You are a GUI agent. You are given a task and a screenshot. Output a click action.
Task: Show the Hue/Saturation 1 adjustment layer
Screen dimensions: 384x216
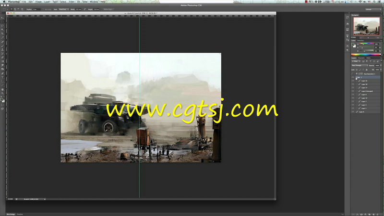[x=353, y=74]
